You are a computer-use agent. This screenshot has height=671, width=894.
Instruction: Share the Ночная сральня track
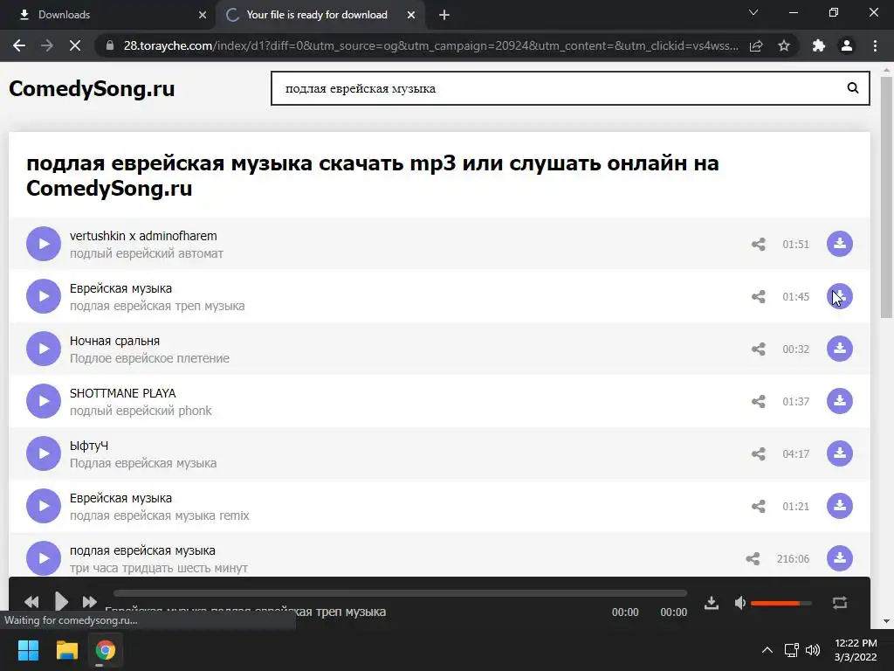point(759,349)
